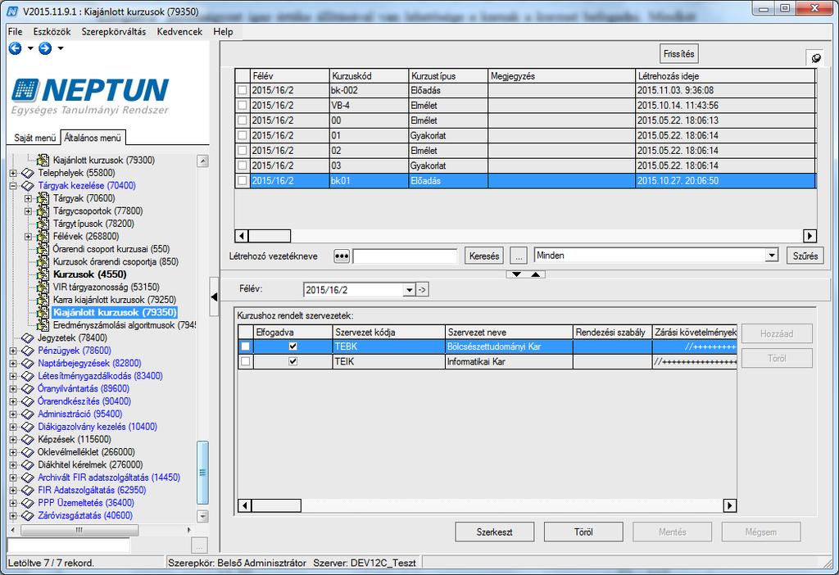The image size is (839, 575).
Task: Expand the Telephelyek tree node
Action: click(x=13, y=173)
